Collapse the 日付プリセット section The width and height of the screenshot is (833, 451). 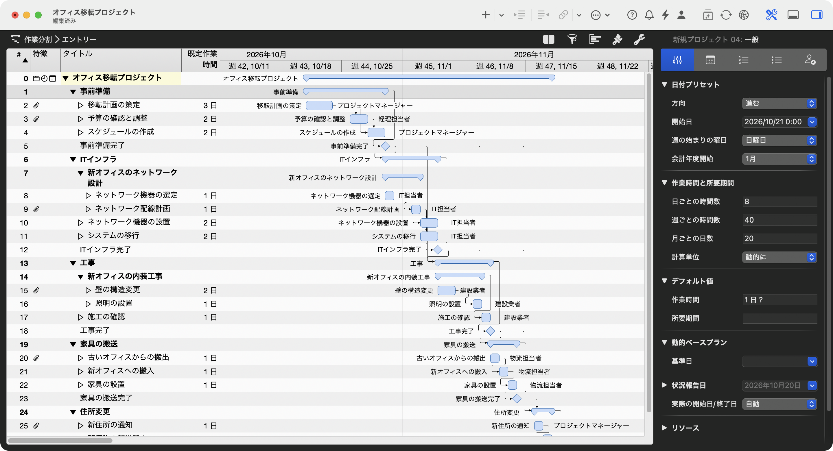point(665,84)
